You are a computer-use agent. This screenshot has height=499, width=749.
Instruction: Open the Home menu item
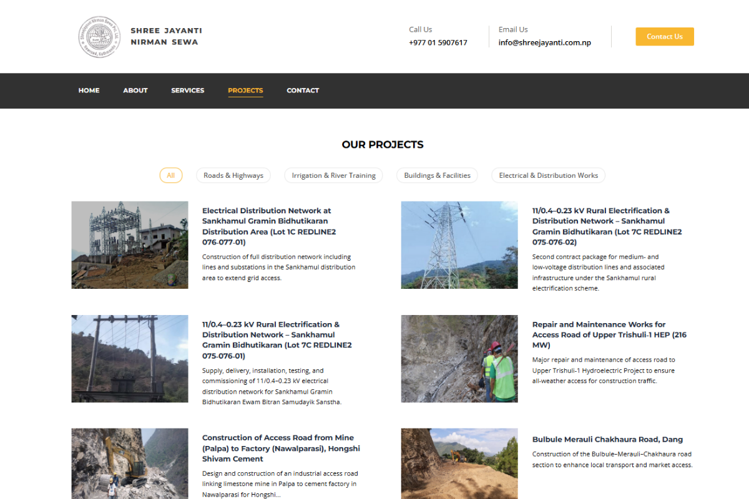point(89,90)
